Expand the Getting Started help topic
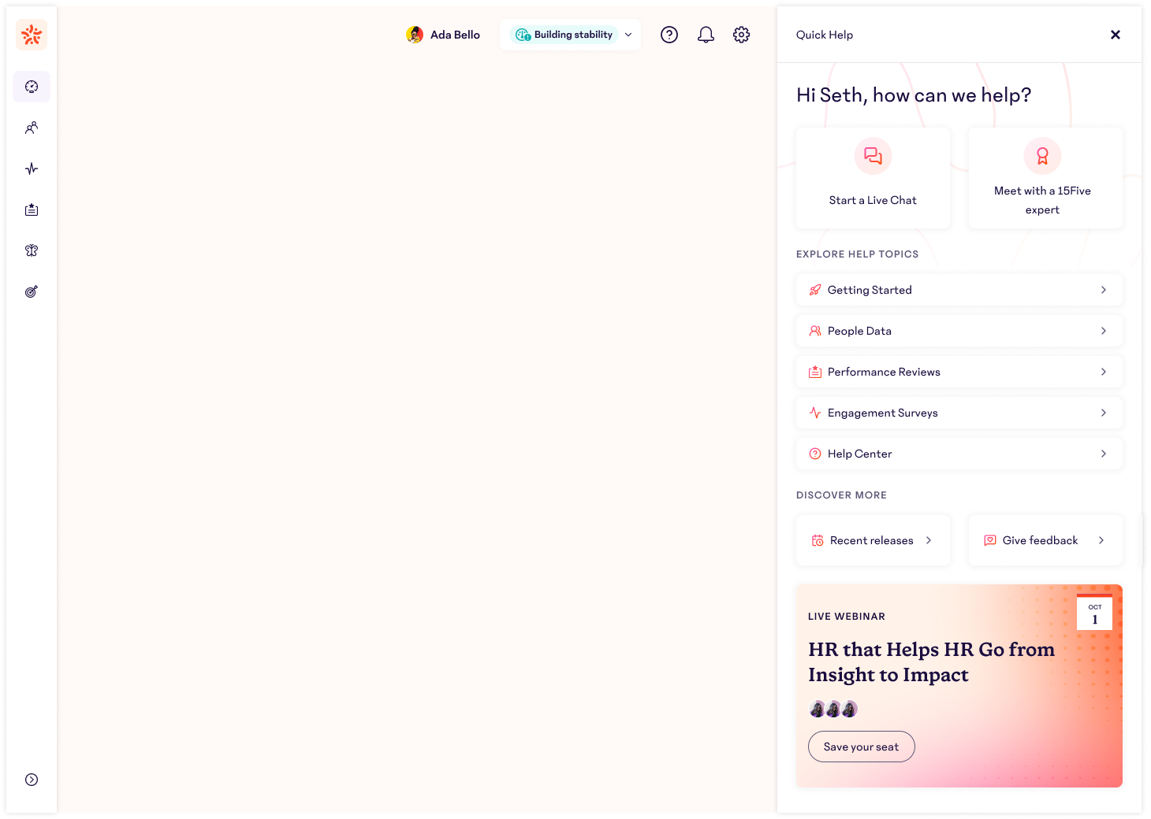1151x819 pixels. point(959,290)
